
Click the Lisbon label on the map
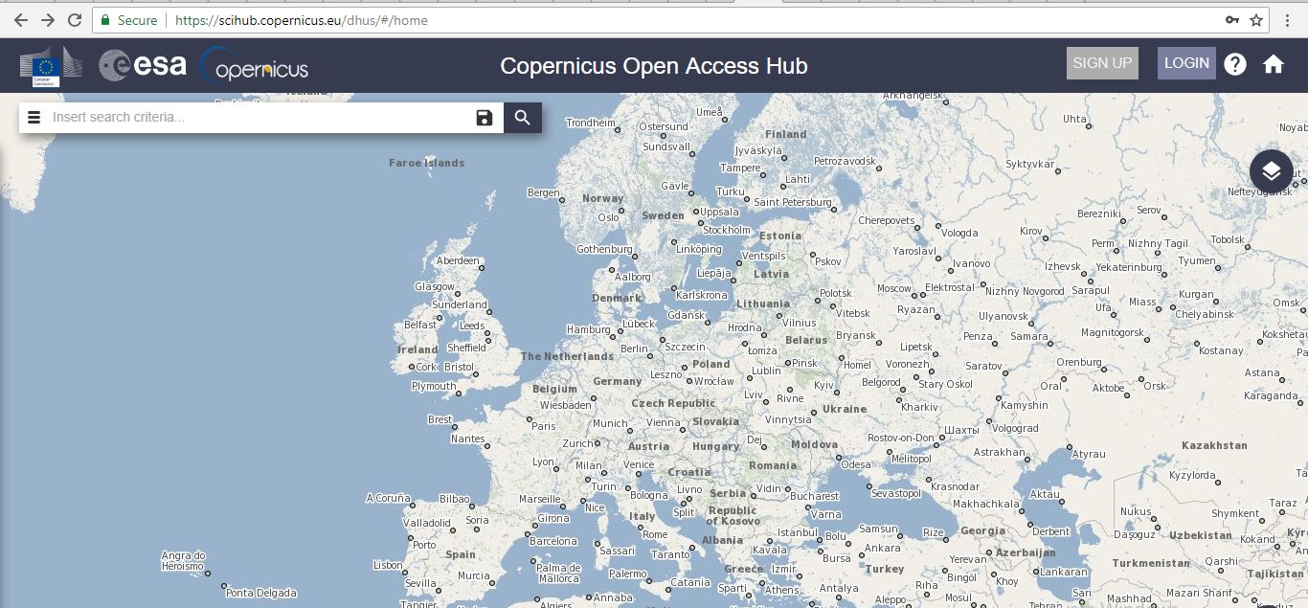(388, 565)
